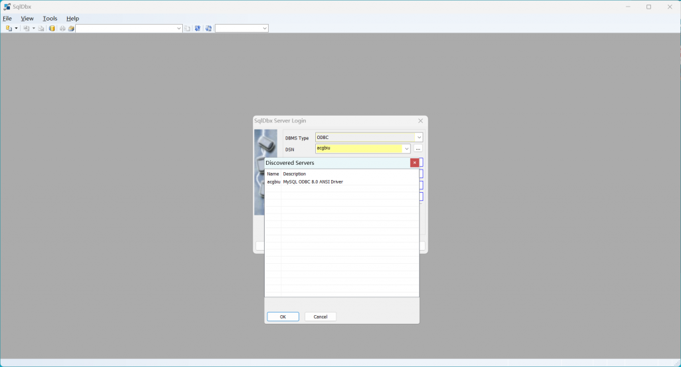Viewport: 681px width, 367px height.
Task: Select the acgbiu server row
Action: [x=342, y=182]
